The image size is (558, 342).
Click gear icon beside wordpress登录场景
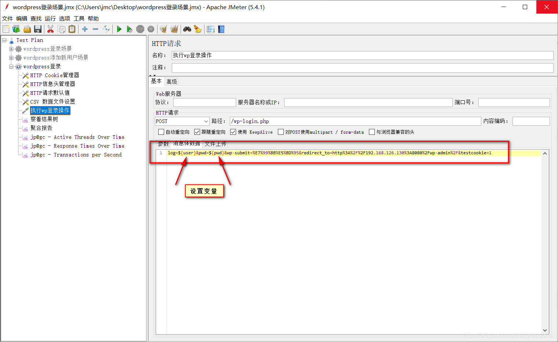18,49
